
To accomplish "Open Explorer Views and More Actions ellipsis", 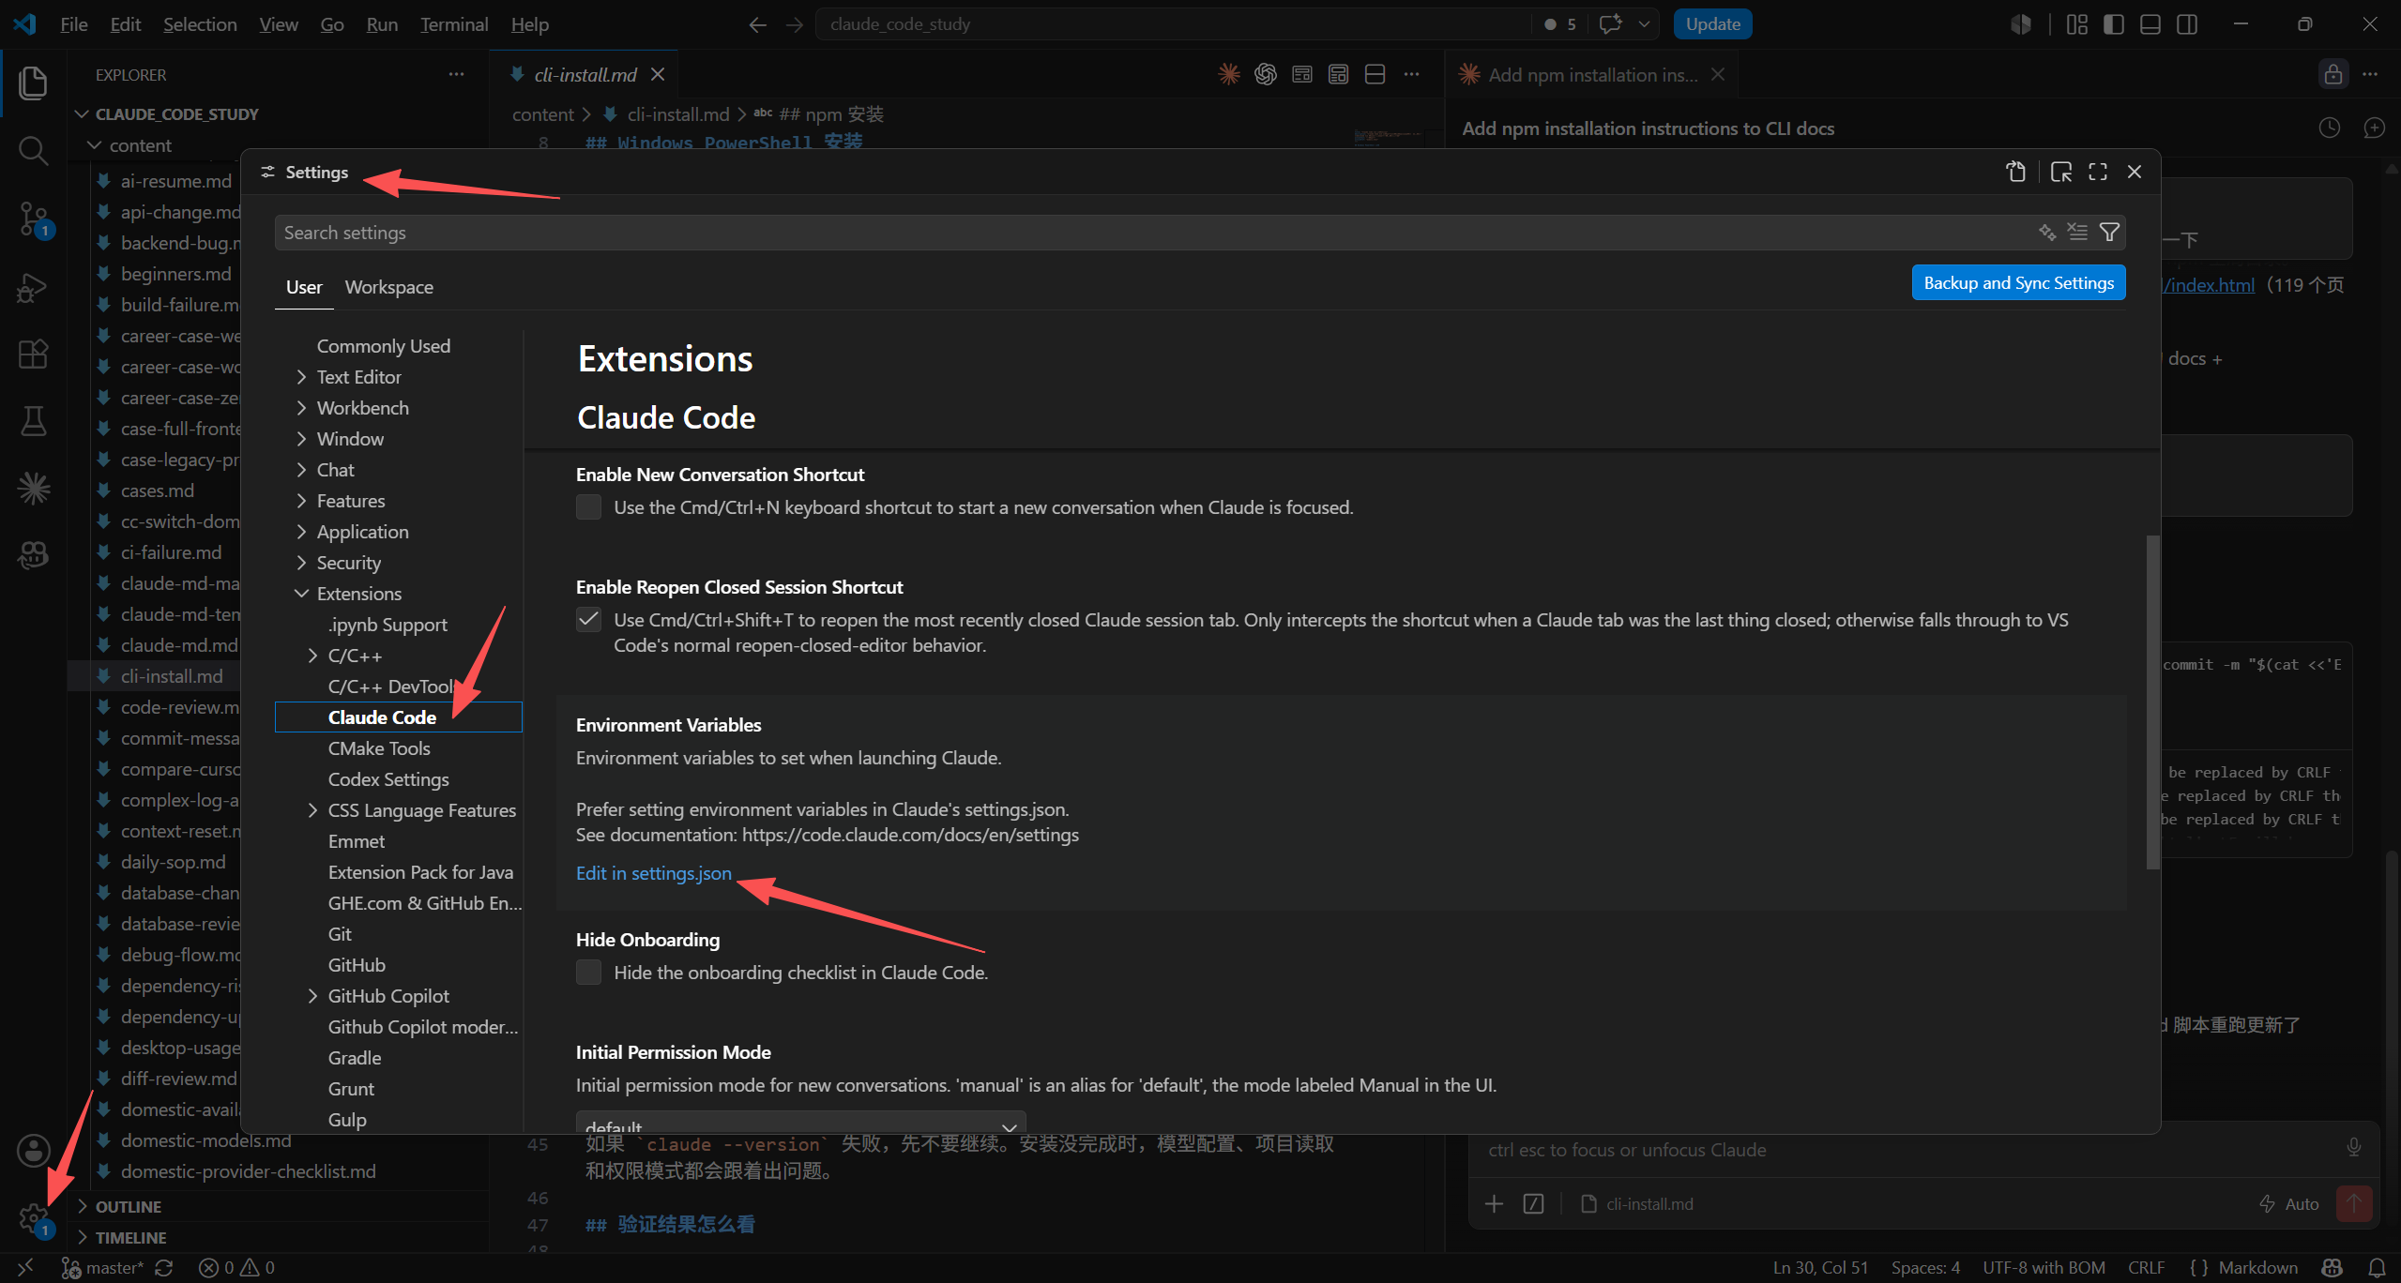I will [x=456, y=74].
